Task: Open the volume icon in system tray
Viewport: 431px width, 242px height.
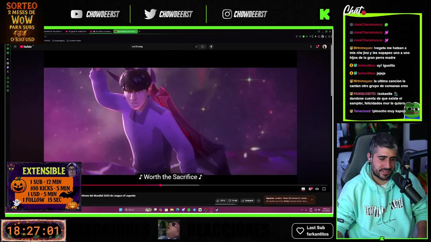Action: coord(319,210)
